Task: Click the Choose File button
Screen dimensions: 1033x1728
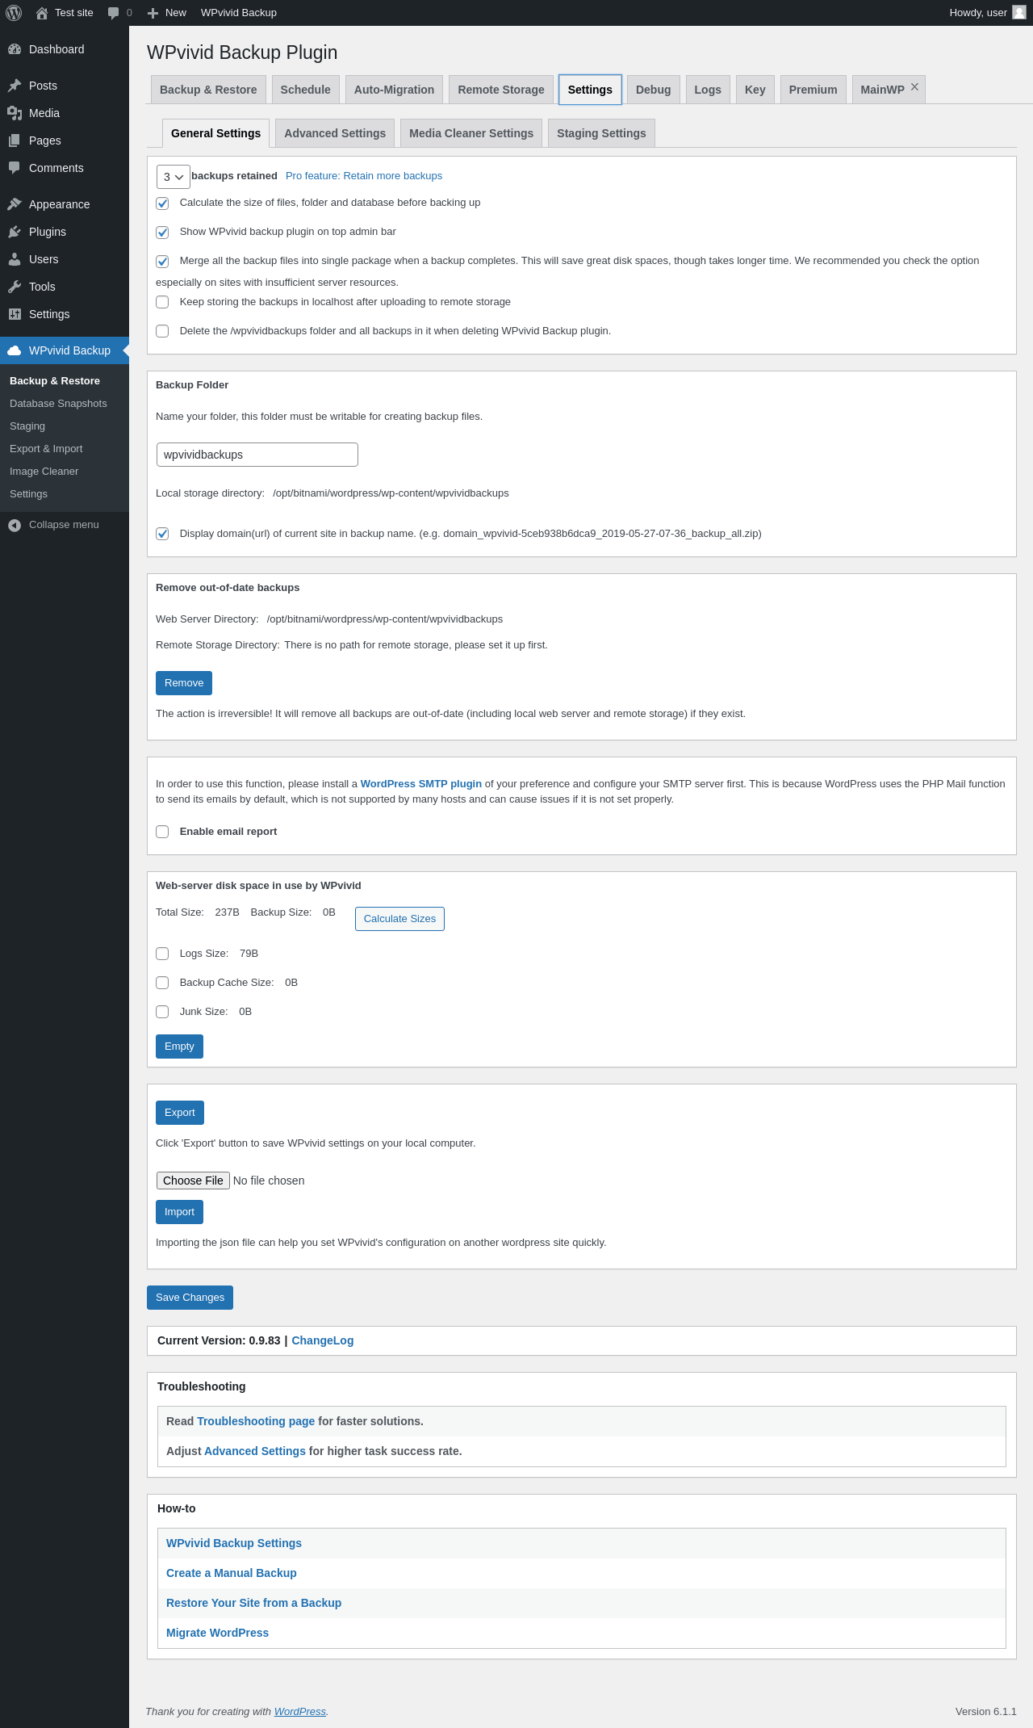Action: [193, 1181]
